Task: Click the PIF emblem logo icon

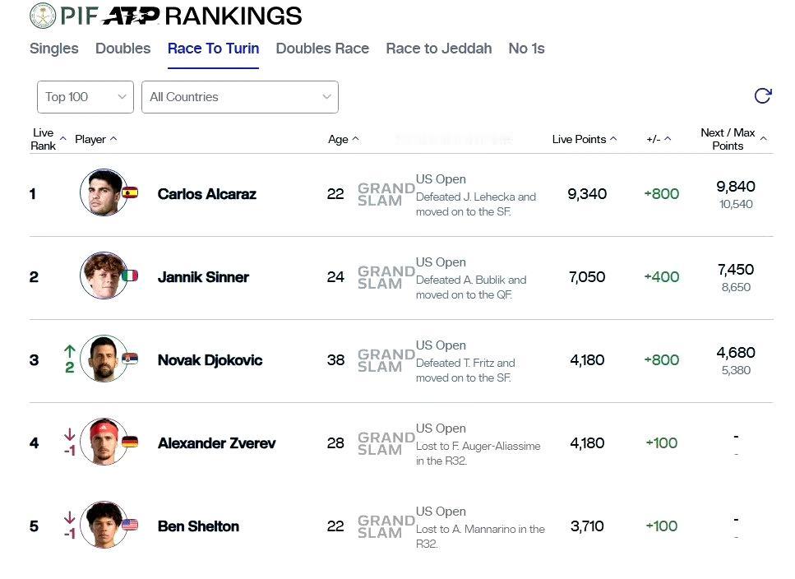Action: [43, 15]
